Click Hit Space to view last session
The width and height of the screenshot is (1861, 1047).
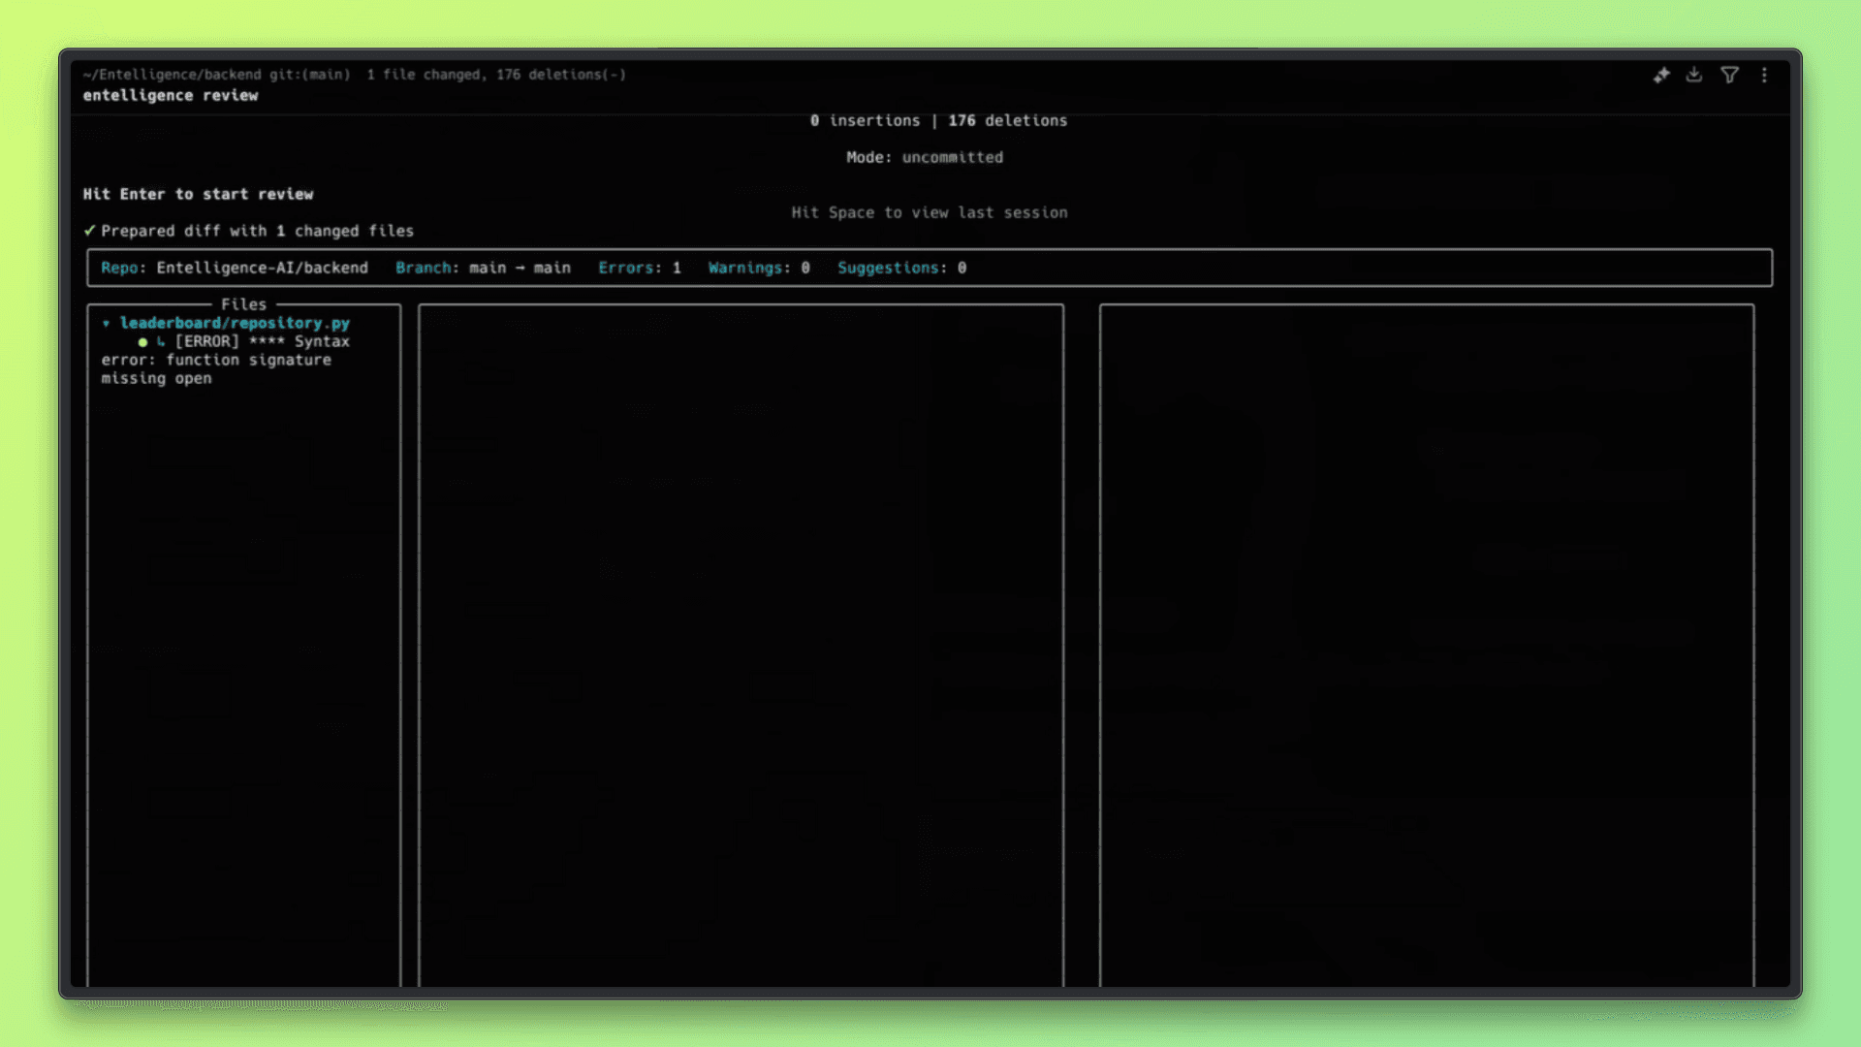[929, 212]
